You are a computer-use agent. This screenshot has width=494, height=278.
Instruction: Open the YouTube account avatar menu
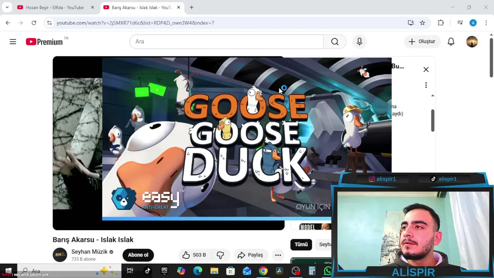pyautogui.click(x=472, y=41)
